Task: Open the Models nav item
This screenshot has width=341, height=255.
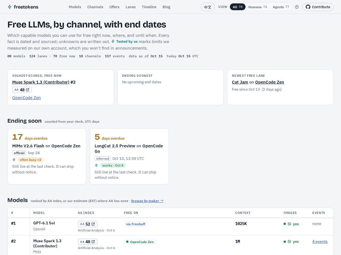Action: point(75,7)
